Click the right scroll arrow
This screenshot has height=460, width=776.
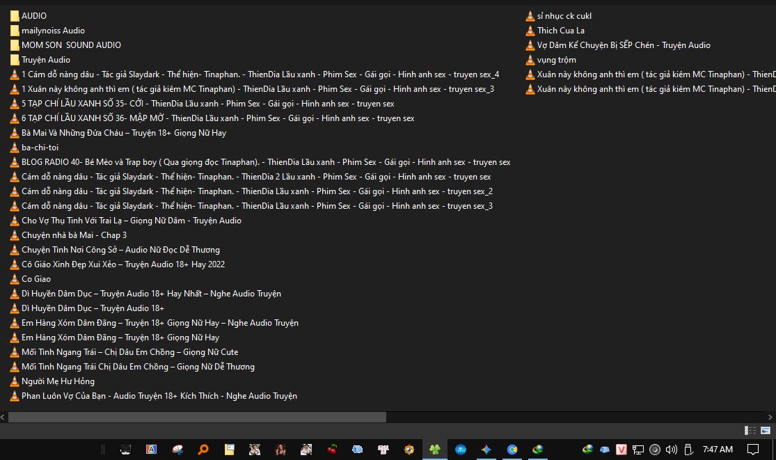click(x=770, y=418)
